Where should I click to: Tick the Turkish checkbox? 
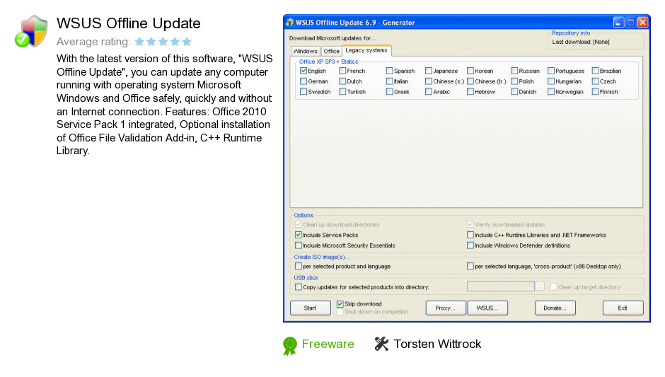[342, 91]
